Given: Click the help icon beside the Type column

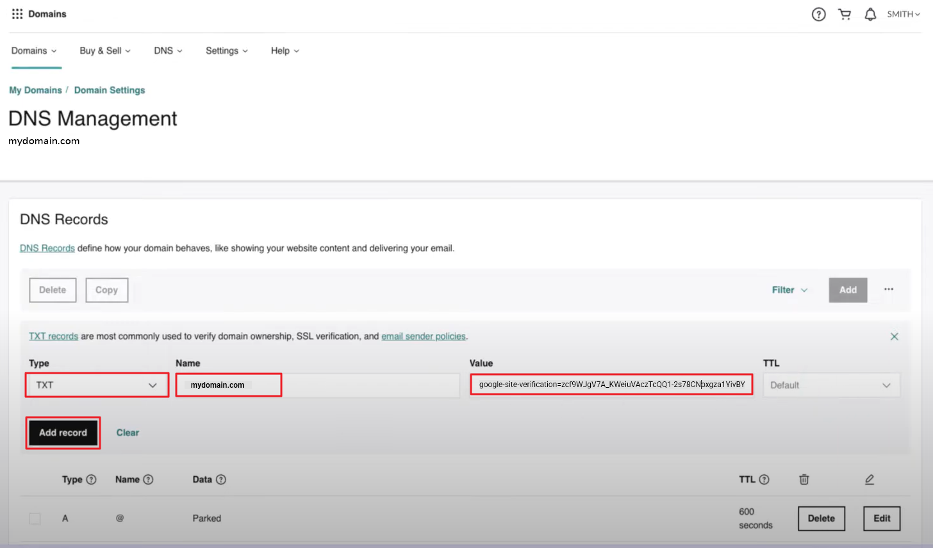Looking at the screenshot, I should 91,479.
